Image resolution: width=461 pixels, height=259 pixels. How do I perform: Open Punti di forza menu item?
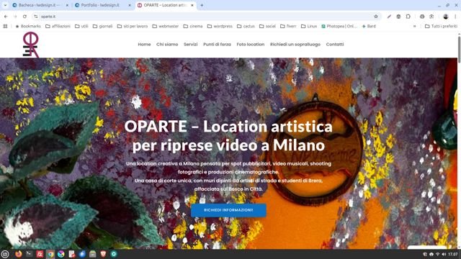[x=217, y=45]
